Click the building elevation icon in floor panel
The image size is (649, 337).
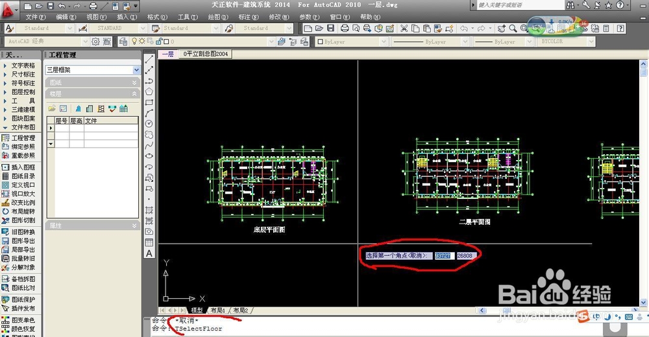79,108
